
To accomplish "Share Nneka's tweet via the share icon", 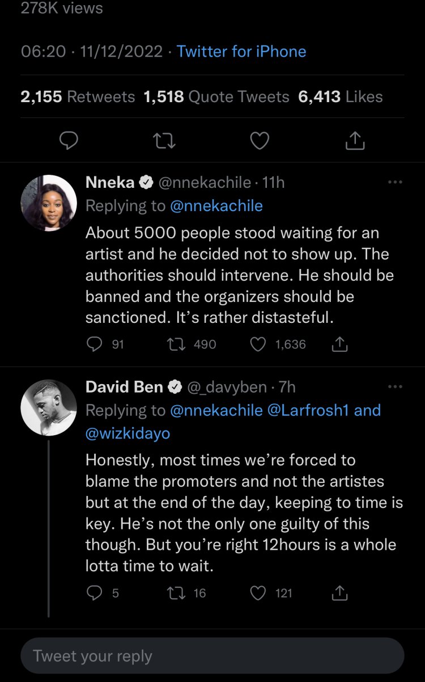I will pyautogui.click(x=338, y=344).
